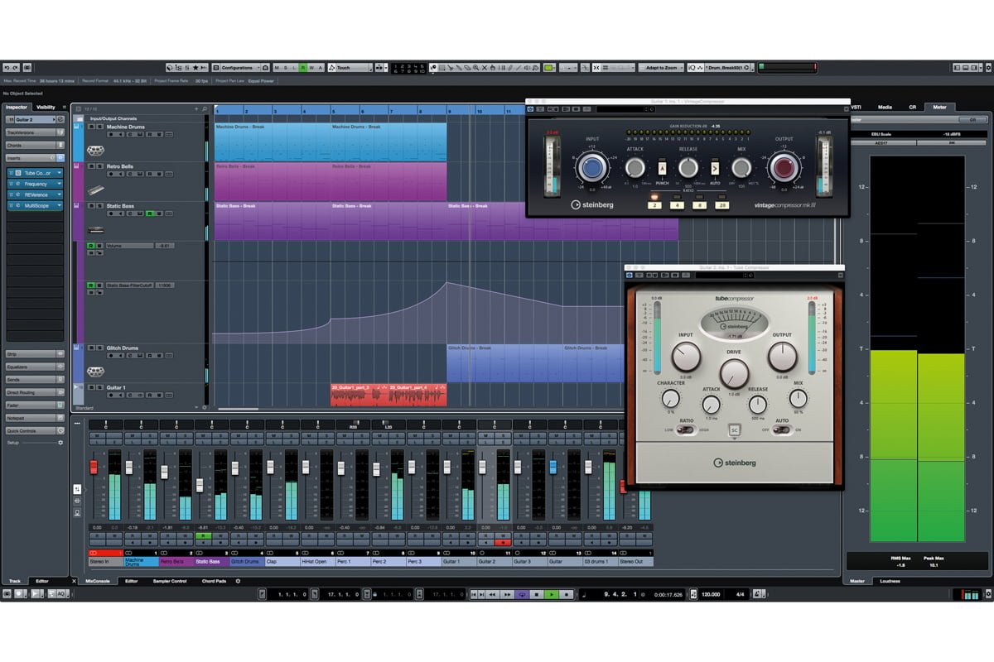
Task: Open the Chord Pads tab
Action: click(214, 581)
